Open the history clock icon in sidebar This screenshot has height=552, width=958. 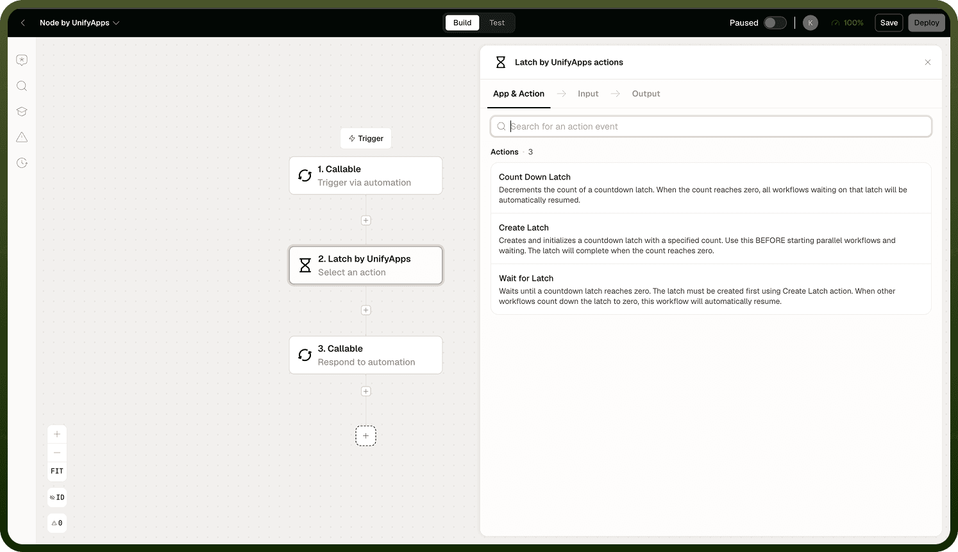pos(22,163)
